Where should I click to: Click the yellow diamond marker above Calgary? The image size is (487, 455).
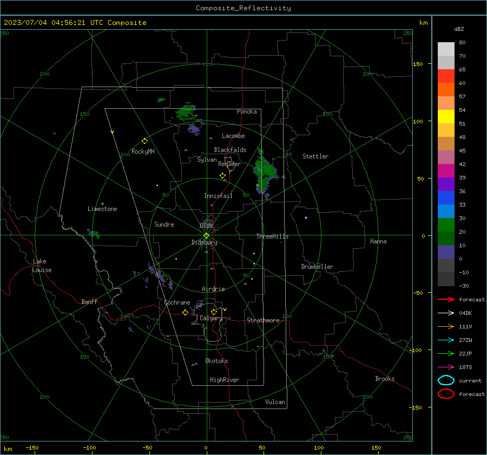(214, 312)
